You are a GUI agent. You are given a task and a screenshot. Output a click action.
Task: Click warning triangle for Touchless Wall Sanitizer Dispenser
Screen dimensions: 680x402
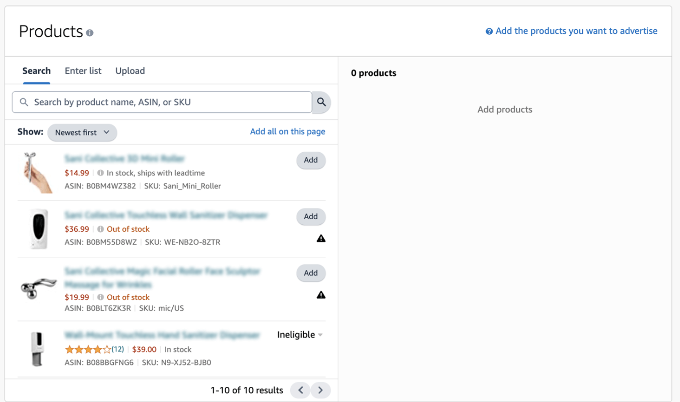coord(321,238)
